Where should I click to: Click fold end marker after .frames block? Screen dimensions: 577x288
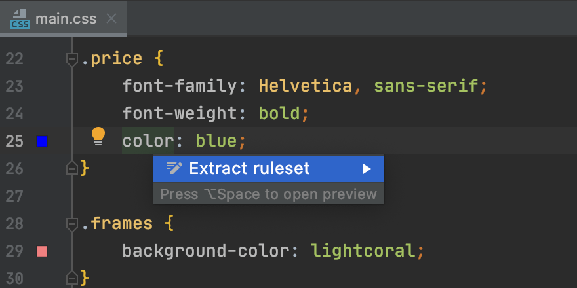click(72, 277)
